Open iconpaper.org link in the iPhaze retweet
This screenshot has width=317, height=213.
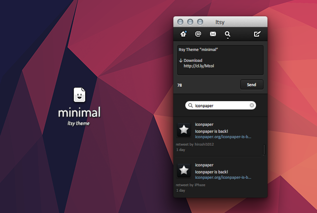coord(223,177)
